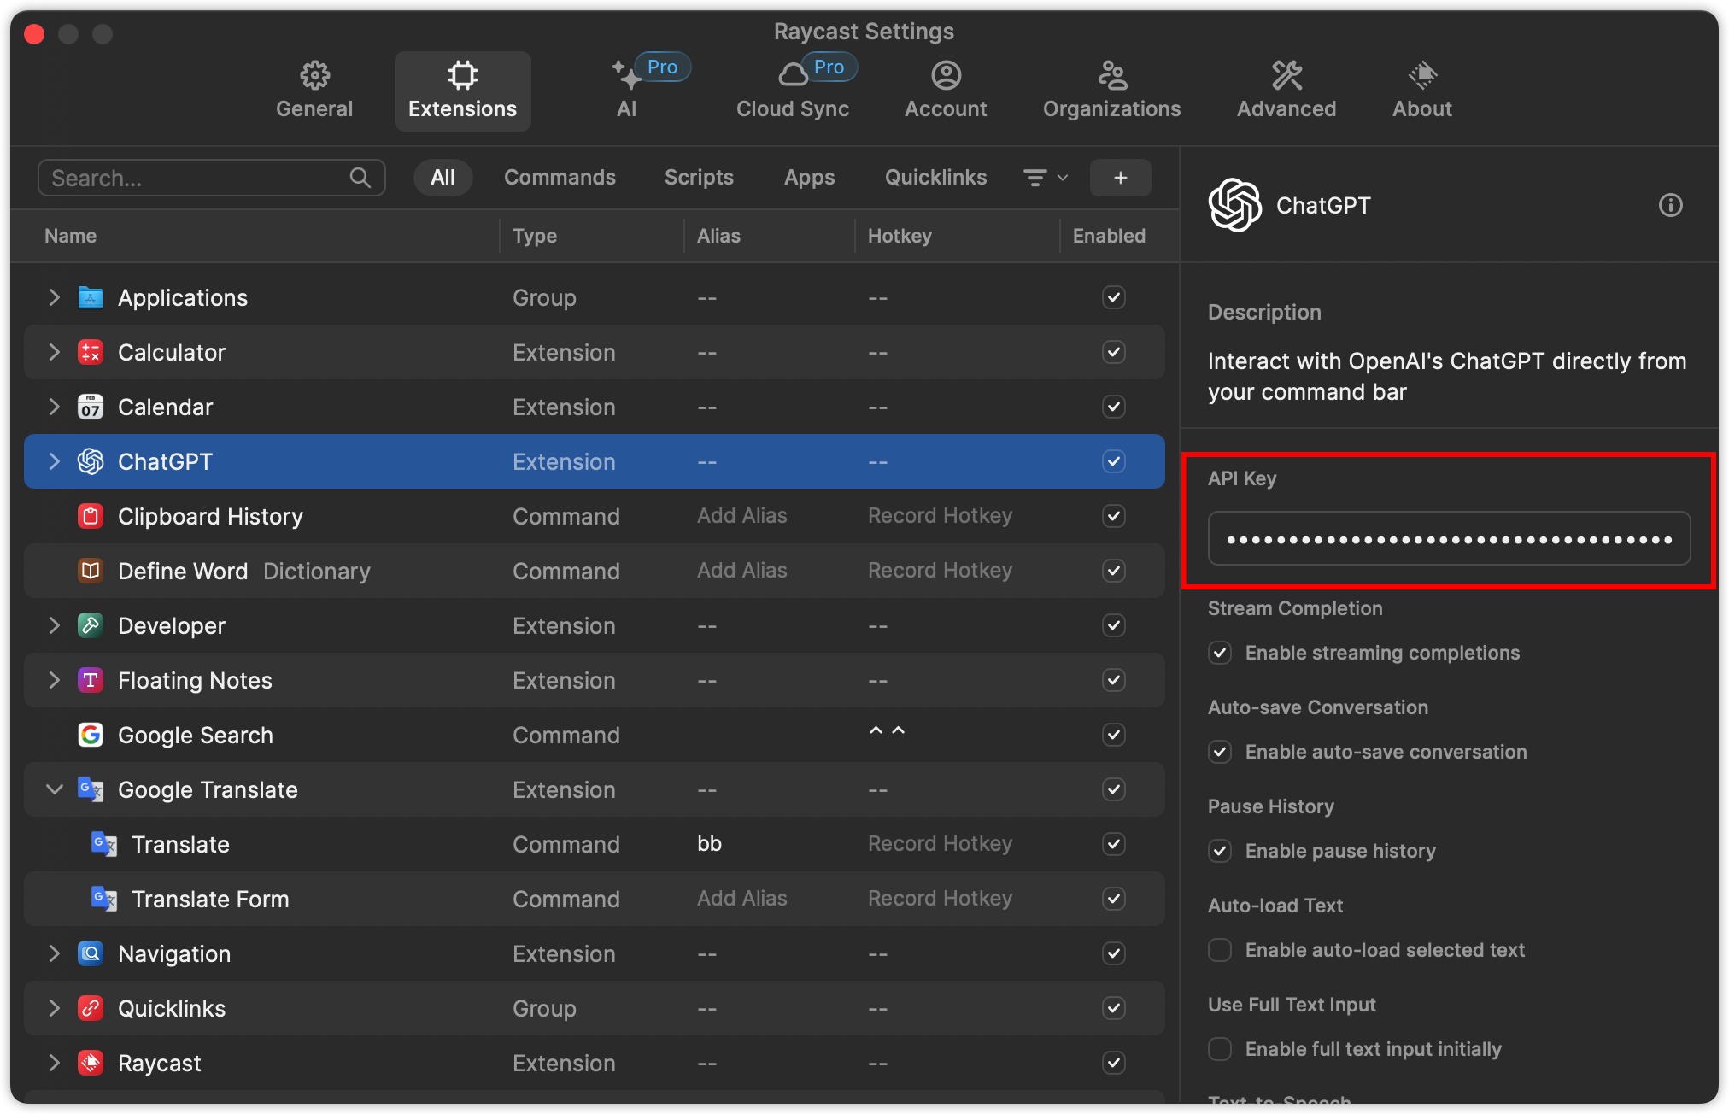
Task: Enable auto-load selected text
Action: (x=1220, y=950)
